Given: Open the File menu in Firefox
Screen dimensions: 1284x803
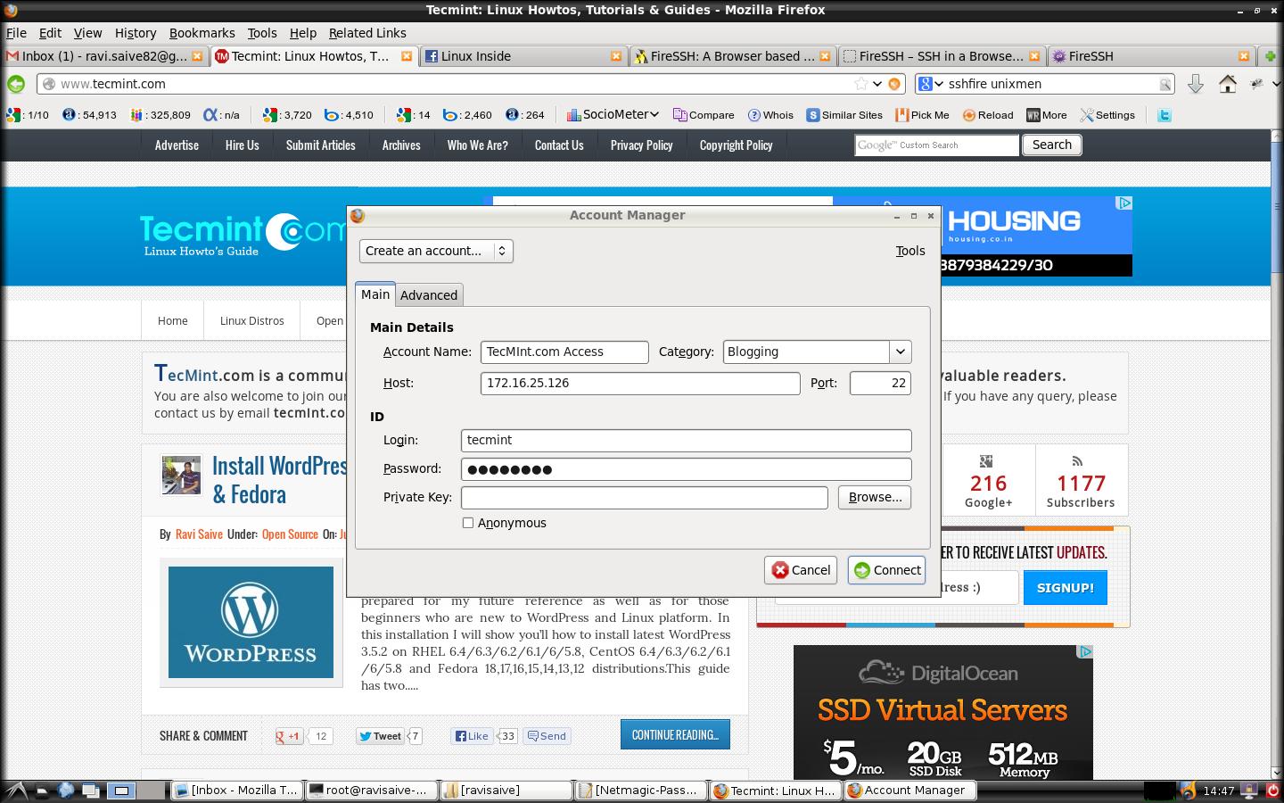Looking at the screenshot, I should click(x=16, y=33).
